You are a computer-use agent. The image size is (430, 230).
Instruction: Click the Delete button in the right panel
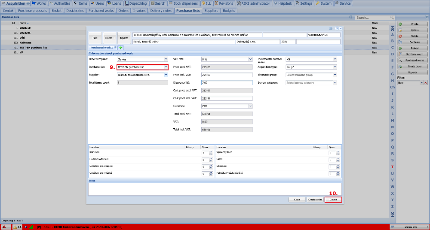pyautogui.click(x=412, y=36)
